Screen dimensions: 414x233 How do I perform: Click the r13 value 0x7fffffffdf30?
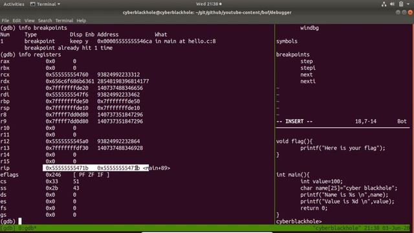point(67,148)
